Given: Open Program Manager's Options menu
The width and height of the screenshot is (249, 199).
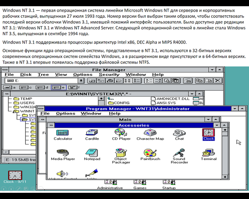Looking at the screenshot, I should tap(66, 113).
